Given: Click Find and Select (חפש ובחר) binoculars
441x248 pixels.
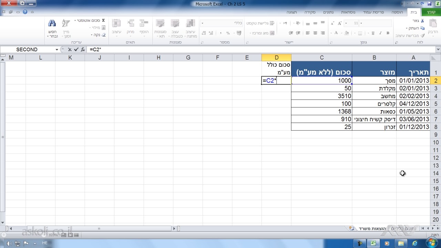Looking at the screenshot, I should (x=52, y=29).
